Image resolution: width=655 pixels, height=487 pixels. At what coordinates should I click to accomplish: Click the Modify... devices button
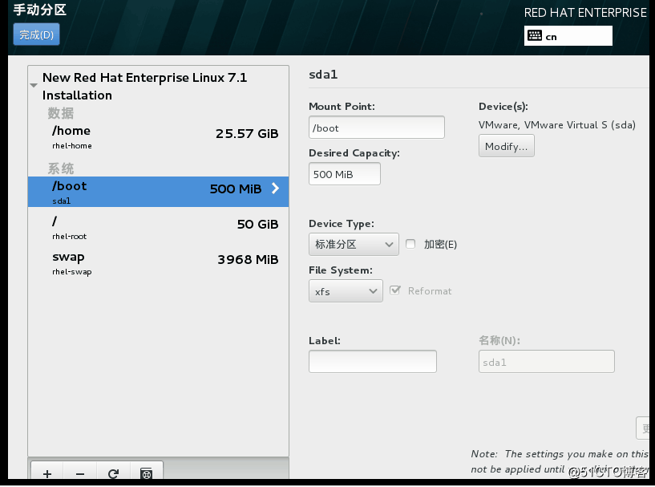pos(507,146)
